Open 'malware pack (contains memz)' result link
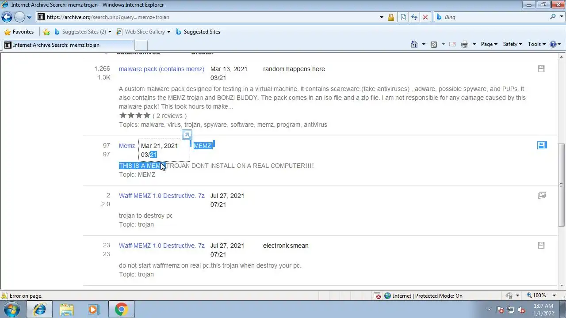This screenshot has width=566, height=318. pyautogui.click(x=161, y=69)
